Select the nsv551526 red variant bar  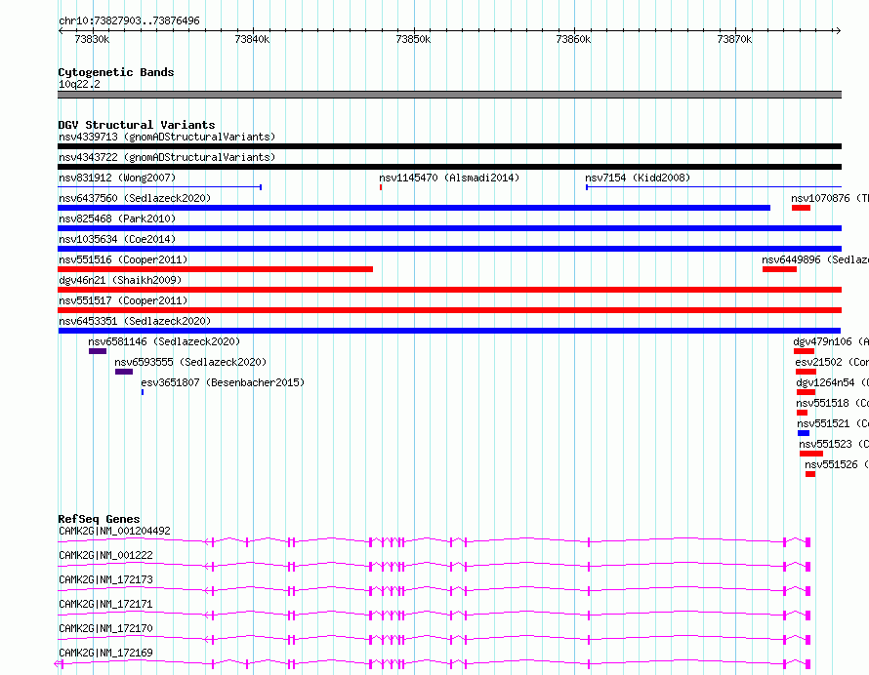(810, 474)
